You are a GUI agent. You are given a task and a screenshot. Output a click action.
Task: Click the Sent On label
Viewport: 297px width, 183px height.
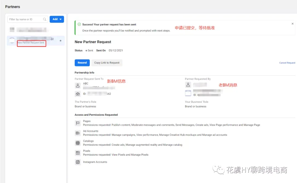click(101, 51)
